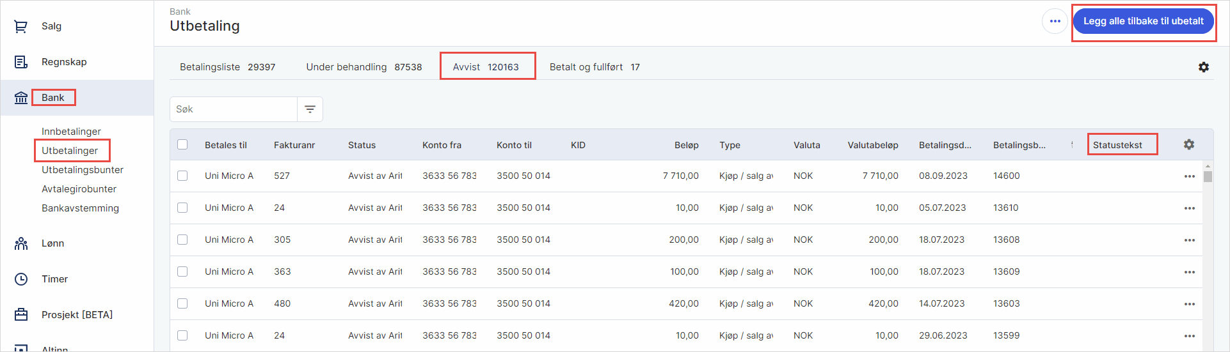Switch to the Betalingsliste tab

(227, 67)
